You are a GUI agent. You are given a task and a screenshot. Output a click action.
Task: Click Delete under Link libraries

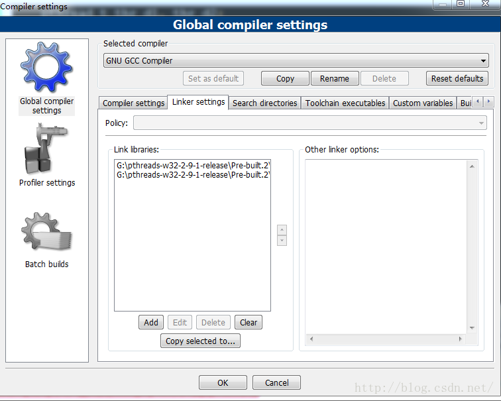click(213, 322)
